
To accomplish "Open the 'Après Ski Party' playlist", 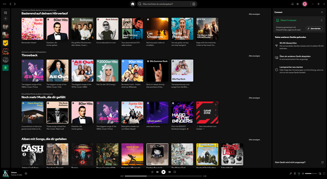I will point(133,113).
